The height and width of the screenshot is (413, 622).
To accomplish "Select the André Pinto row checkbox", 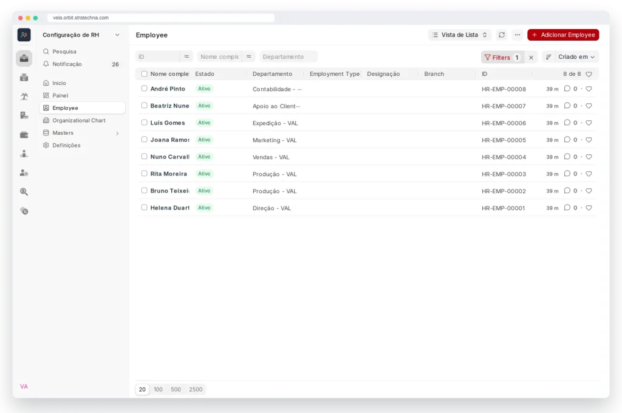I will (145, 89).
